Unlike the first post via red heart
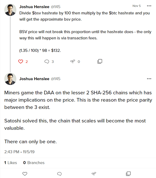This screenshot has height=178, width=156. click(x=21, y=61)
